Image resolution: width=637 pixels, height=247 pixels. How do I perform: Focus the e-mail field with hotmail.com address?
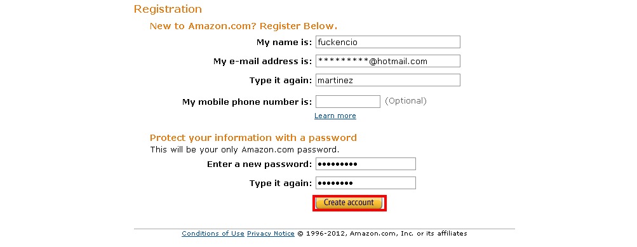(388, 61)
